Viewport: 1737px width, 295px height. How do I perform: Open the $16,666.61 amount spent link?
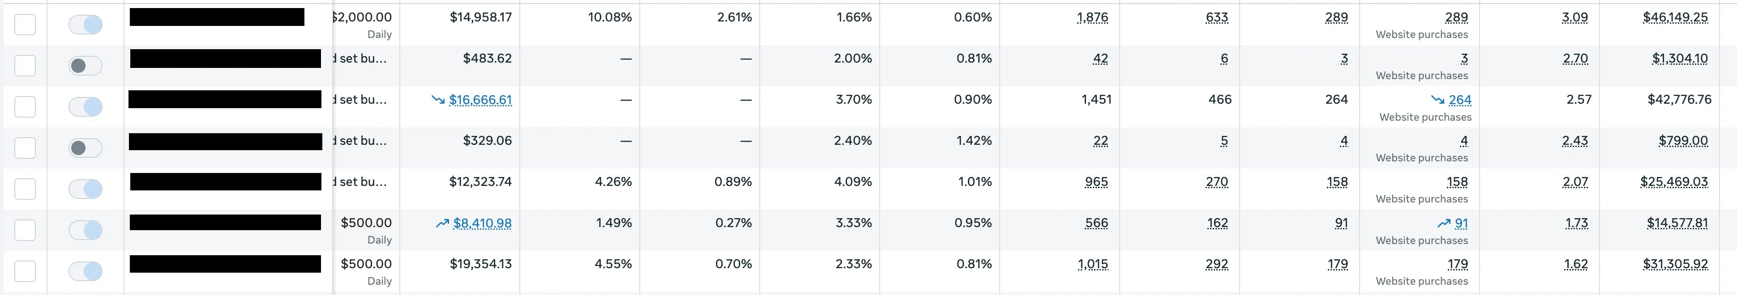[480, 100]
